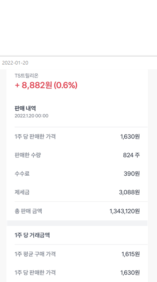
Task: Click the 2022-01-20 date label
Action: tap(15, 63)
